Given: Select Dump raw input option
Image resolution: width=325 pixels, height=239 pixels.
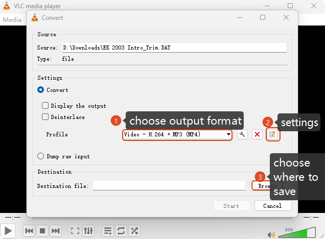Looking at the screenshot, I should (x=41, y=156).
